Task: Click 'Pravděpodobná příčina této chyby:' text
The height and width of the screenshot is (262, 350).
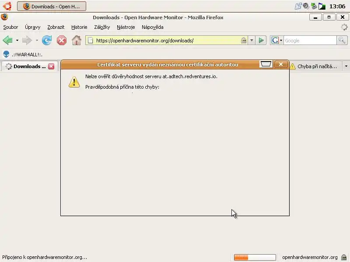Action: [122, 87]
